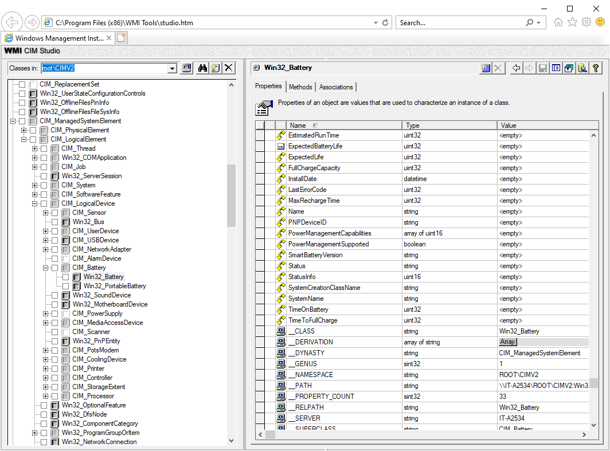The height and width of the screenshot is (451, 610).
Task: Click the row selector of the FullChargeCapacity row
Action: pos(260,168)
